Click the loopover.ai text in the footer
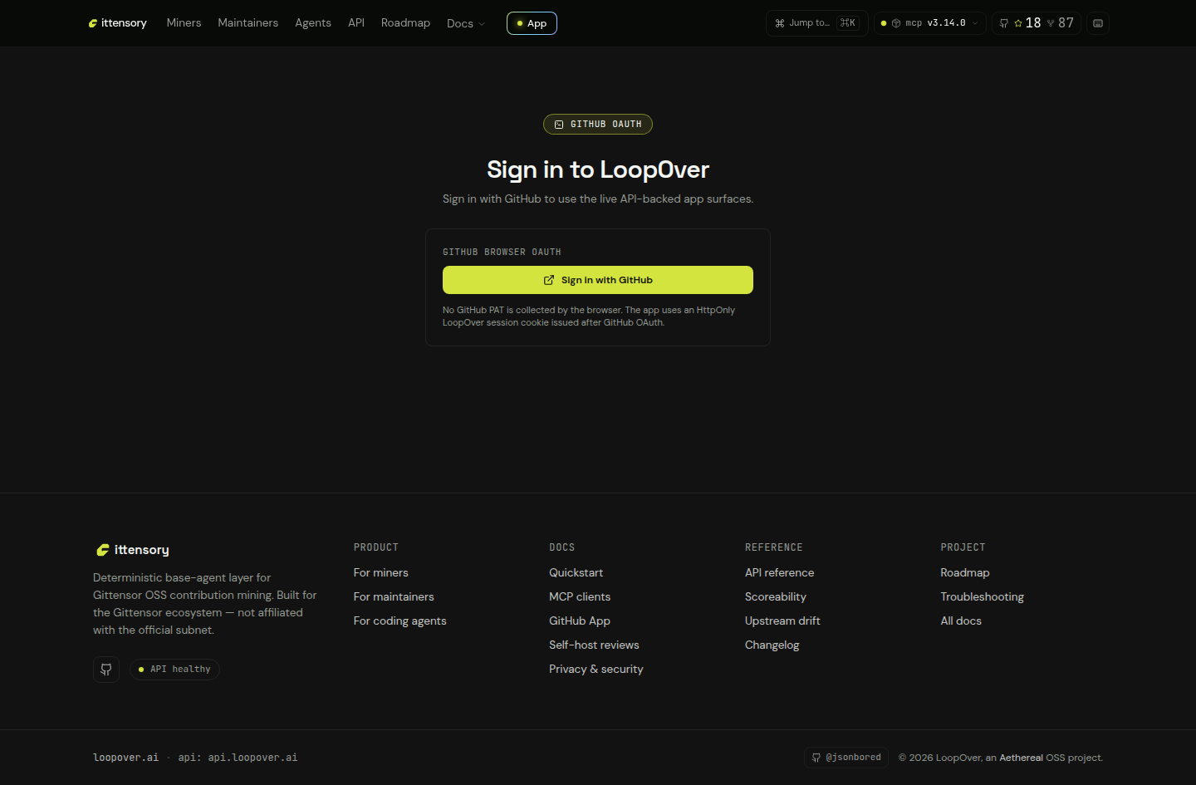Screen dimensions: 1196x785 (x=125, y=758)
